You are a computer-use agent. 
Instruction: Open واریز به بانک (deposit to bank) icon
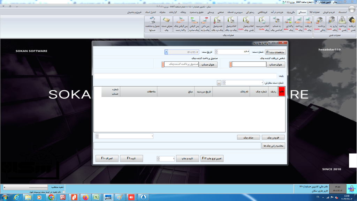(x=332, y=24)
